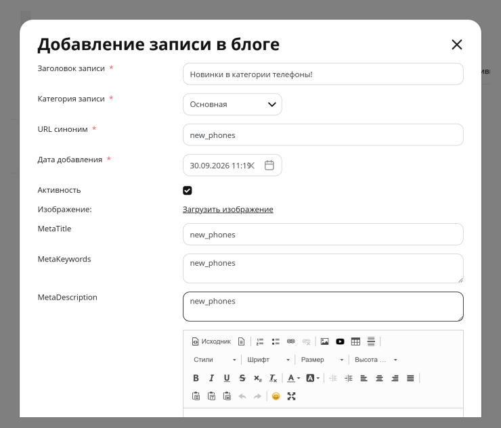The height and width of the screenshot is (428, 501).
Task: Click the MetaDescription text area
Action: coord(323,307)
